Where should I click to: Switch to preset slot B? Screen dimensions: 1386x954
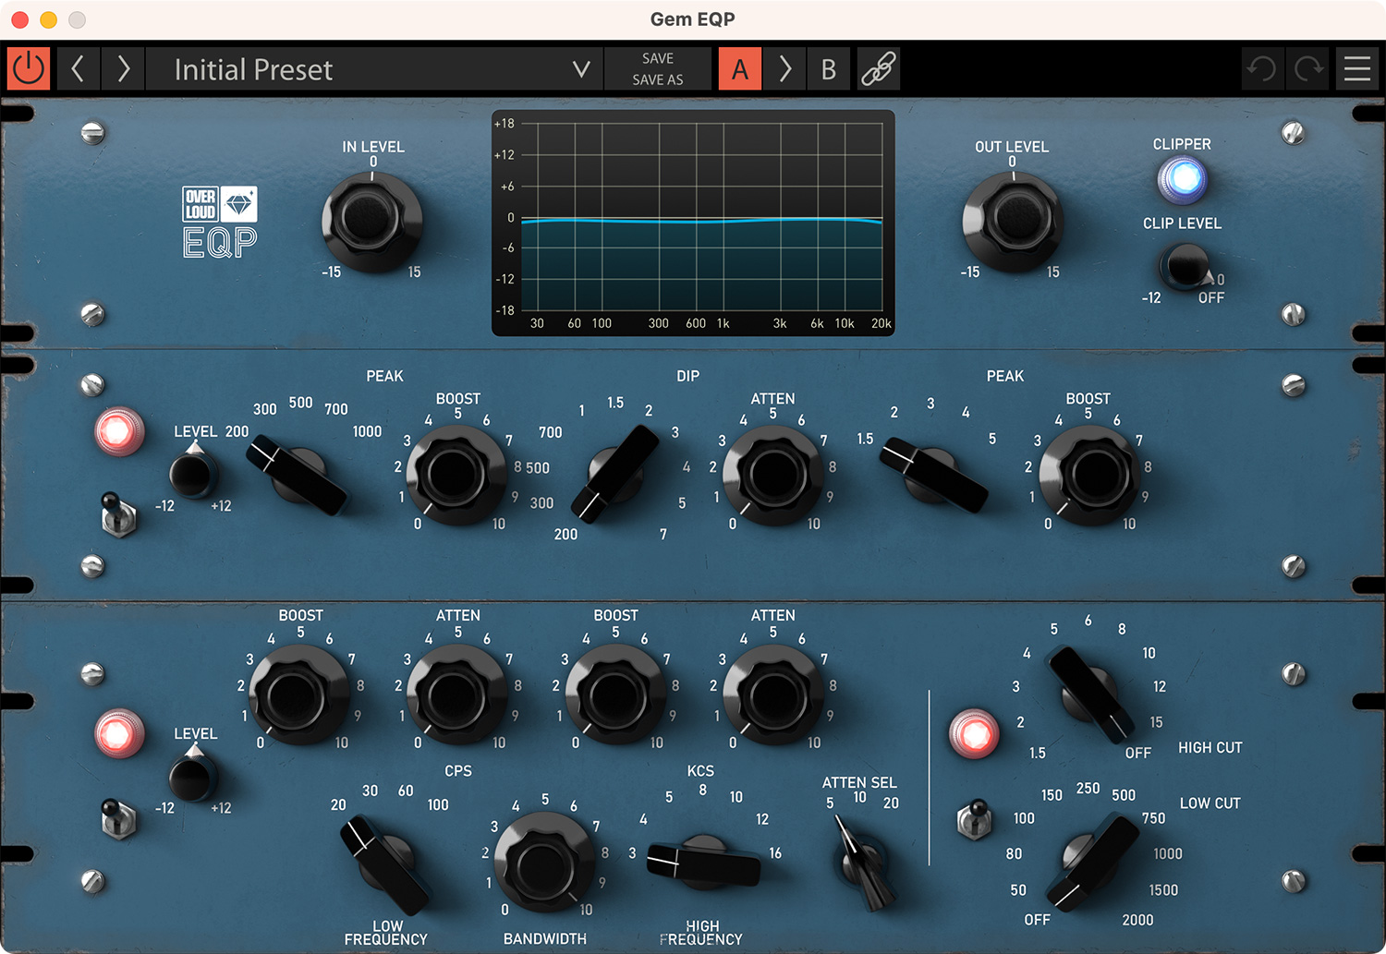pos(829,68)
